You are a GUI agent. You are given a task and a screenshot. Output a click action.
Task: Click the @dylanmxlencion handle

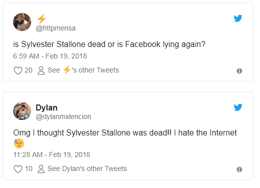coord(63,116)
